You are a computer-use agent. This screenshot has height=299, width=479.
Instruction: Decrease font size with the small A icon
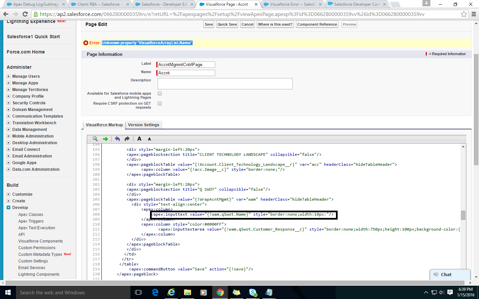tap(149, 139)
